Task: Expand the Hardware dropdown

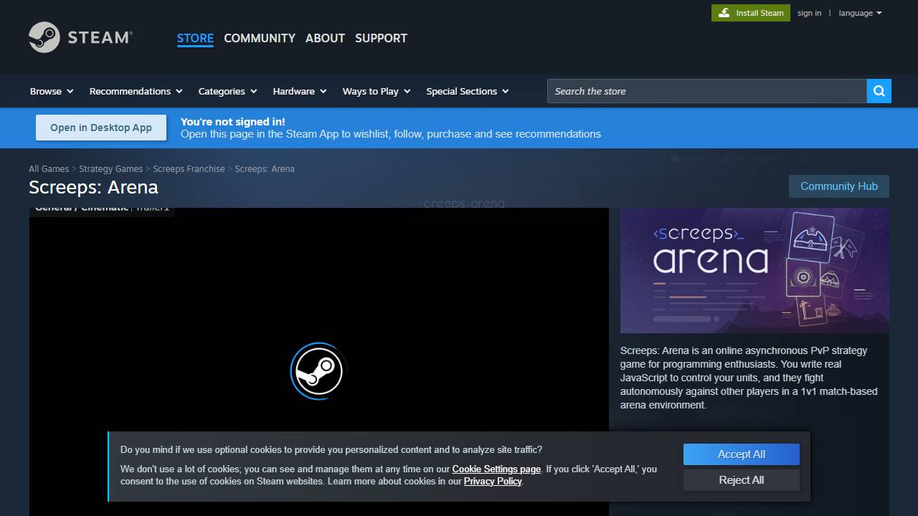Action: (300, 91)
